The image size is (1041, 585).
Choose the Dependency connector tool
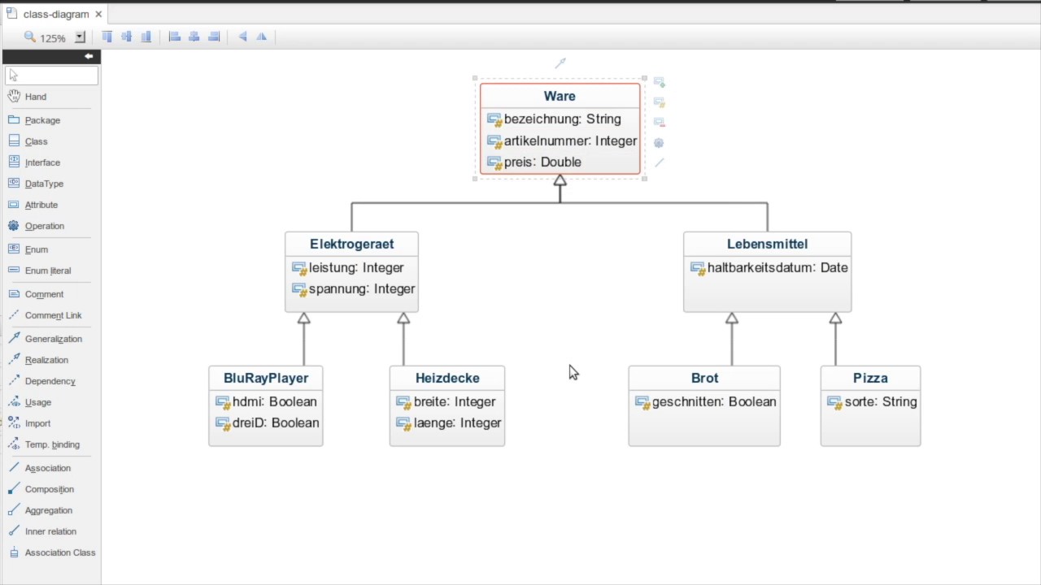tap(41, 381)
